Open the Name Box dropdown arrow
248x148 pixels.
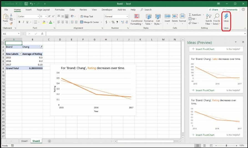pos(19,34)
